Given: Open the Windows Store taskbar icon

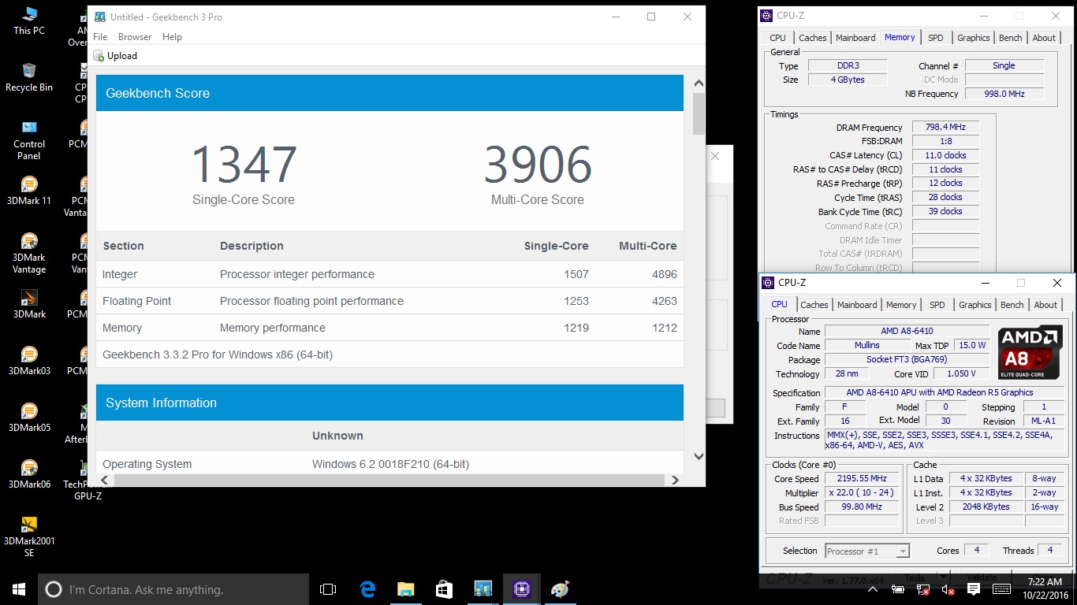Looking at the screenshot, I should pos(444,589).
